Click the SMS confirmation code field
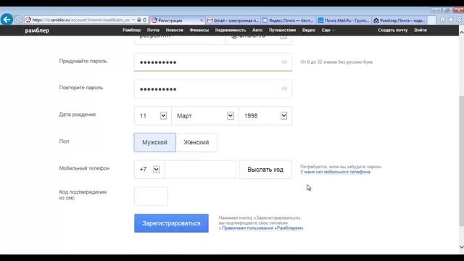Screen dimensions: 464x261 coord(151,196)
